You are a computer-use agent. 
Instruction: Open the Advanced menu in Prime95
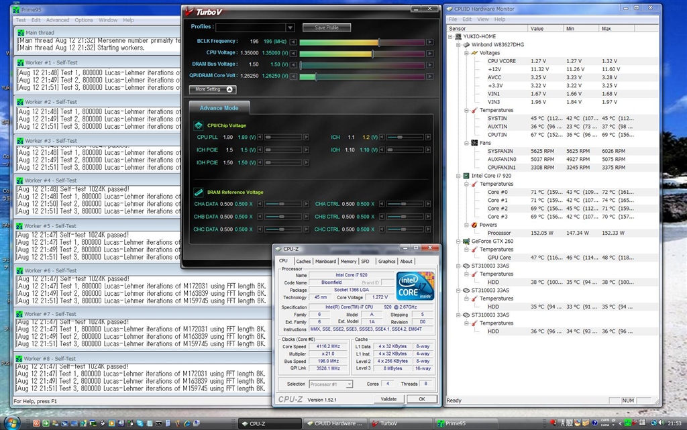[x=58, y=20]
